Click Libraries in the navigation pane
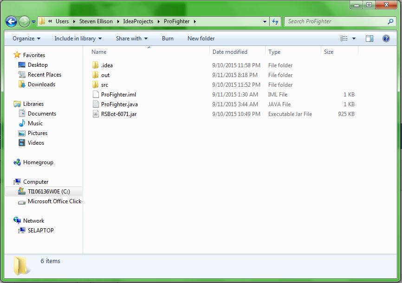 tap(33, 104)
